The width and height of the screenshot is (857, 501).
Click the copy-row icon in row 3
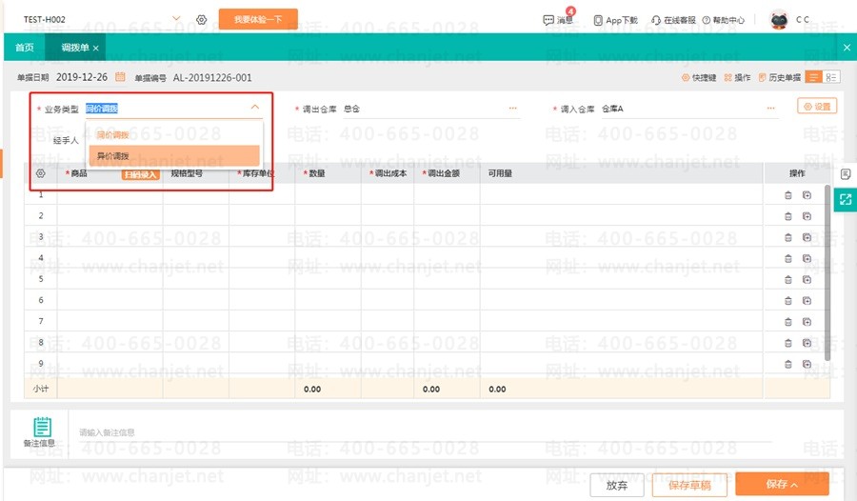[807, 237]
